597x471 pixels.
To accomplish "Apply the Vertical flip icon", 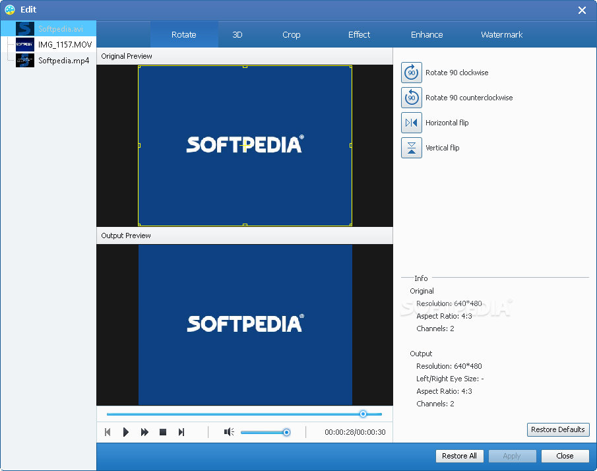I will point(411,148).
